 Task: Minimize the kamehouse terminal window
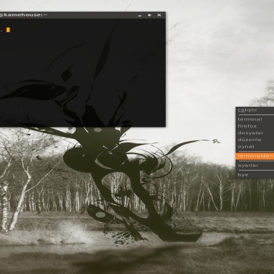pos(140,15)
